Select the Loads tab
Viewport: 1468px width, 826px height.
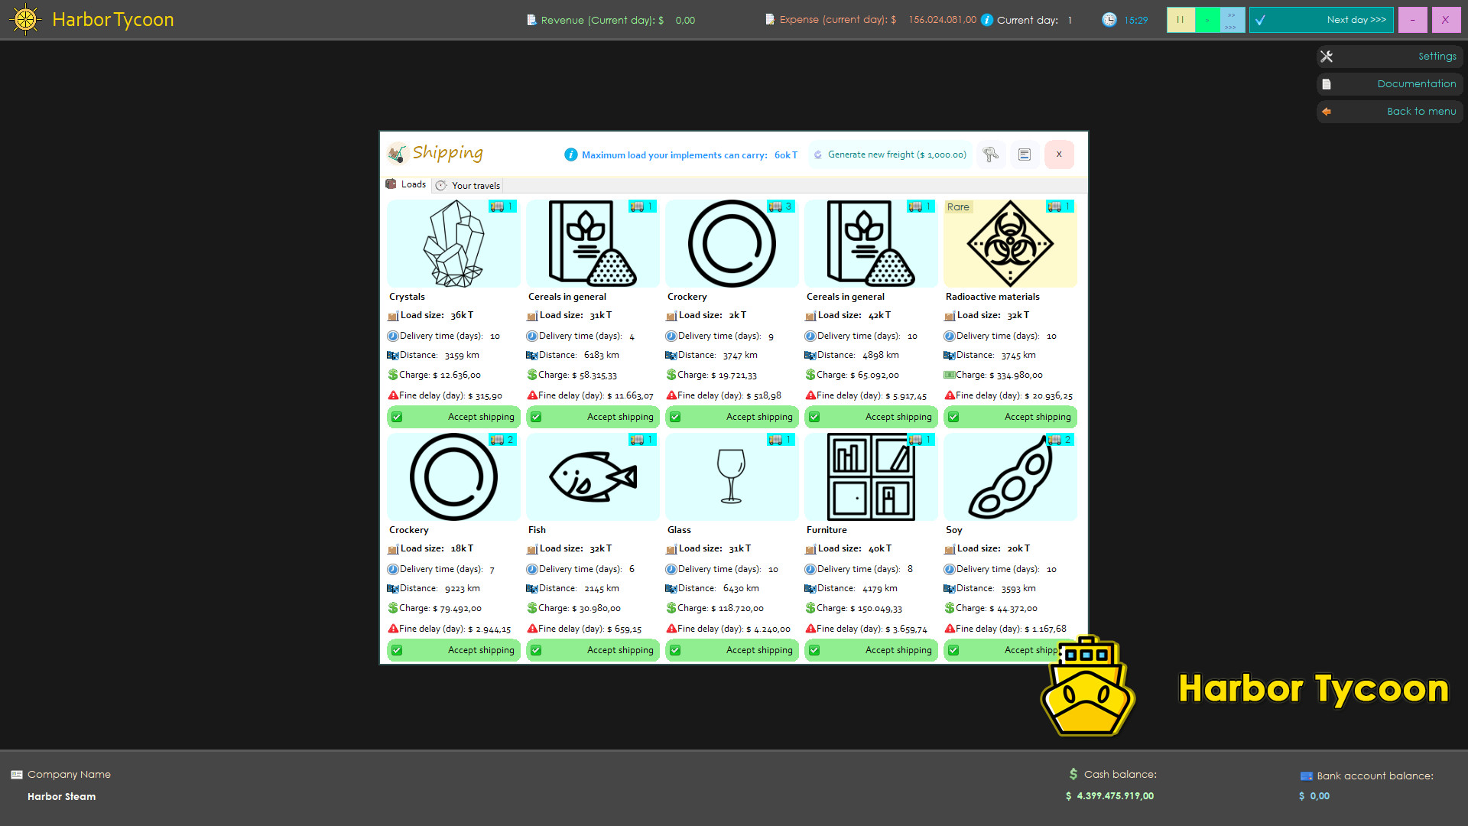pyautogui.click(x=406, y=184)
